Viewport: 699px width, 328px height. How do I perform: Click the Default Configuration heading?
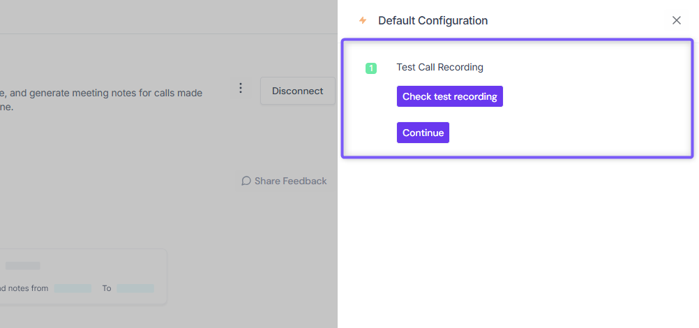(433, 20)
